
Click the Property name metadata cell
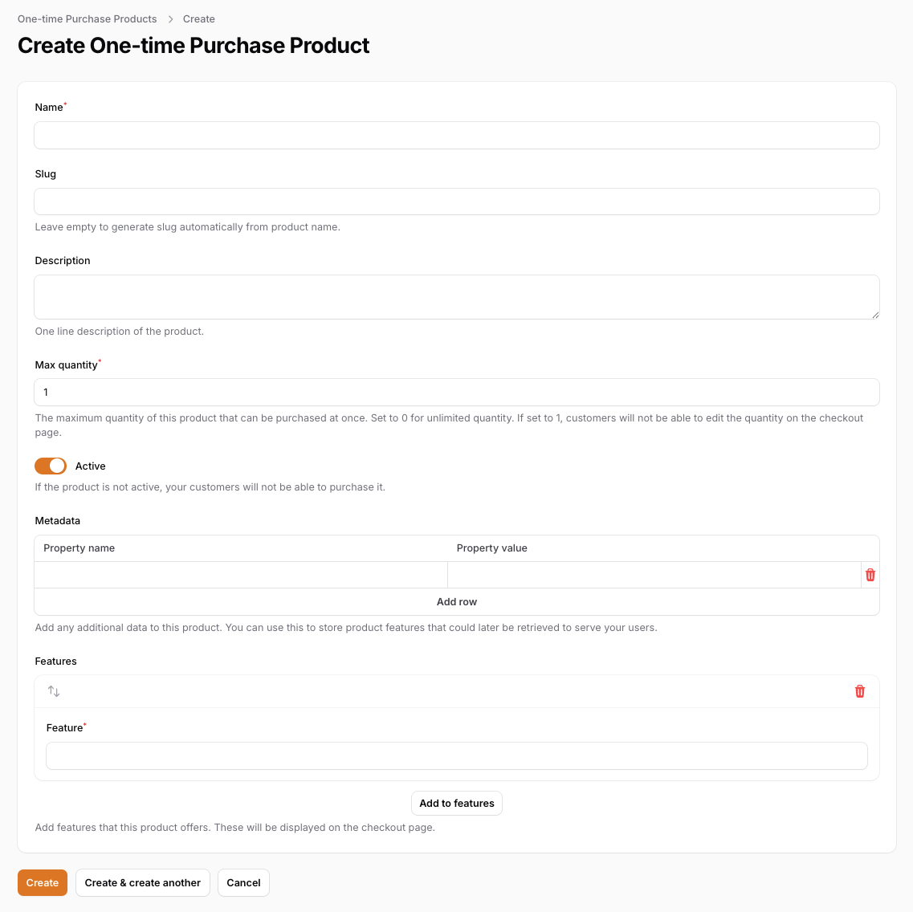(x=241, y=575)
